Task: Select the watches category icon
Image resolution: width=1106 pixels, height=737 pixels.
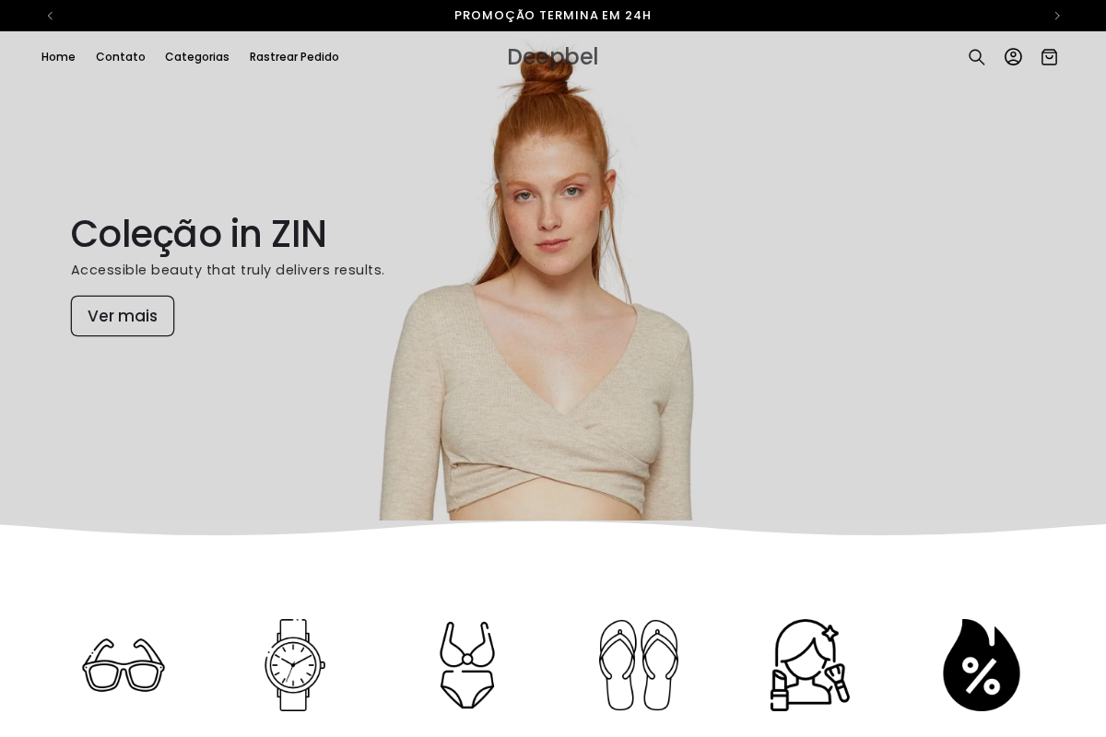Action: pos(295,664)
